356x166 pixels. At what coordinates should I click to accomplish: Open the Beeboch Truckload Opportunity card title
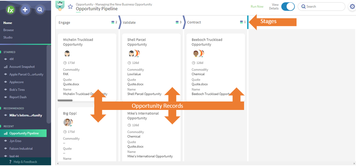(x=207, y=42)
